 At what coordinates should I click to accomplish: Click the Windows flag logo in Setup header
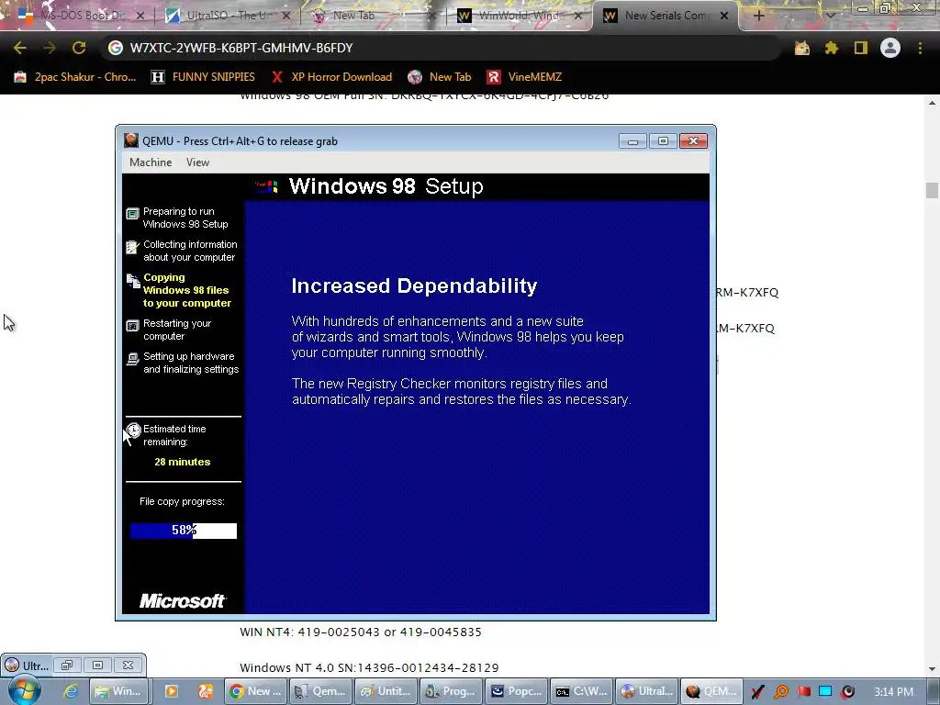(x=267, y=187)
